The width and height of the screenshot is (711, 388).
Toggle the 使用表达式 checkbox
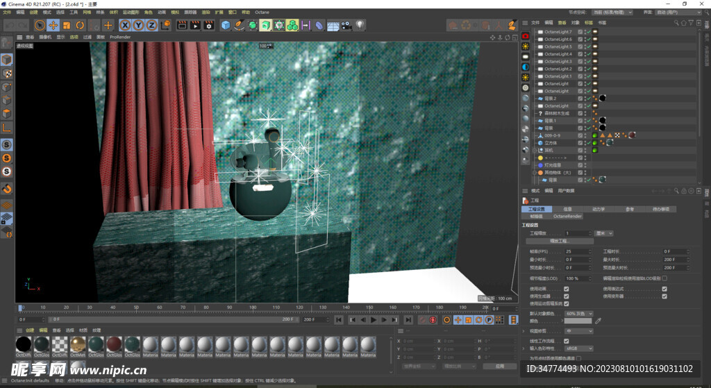(664, 288)
